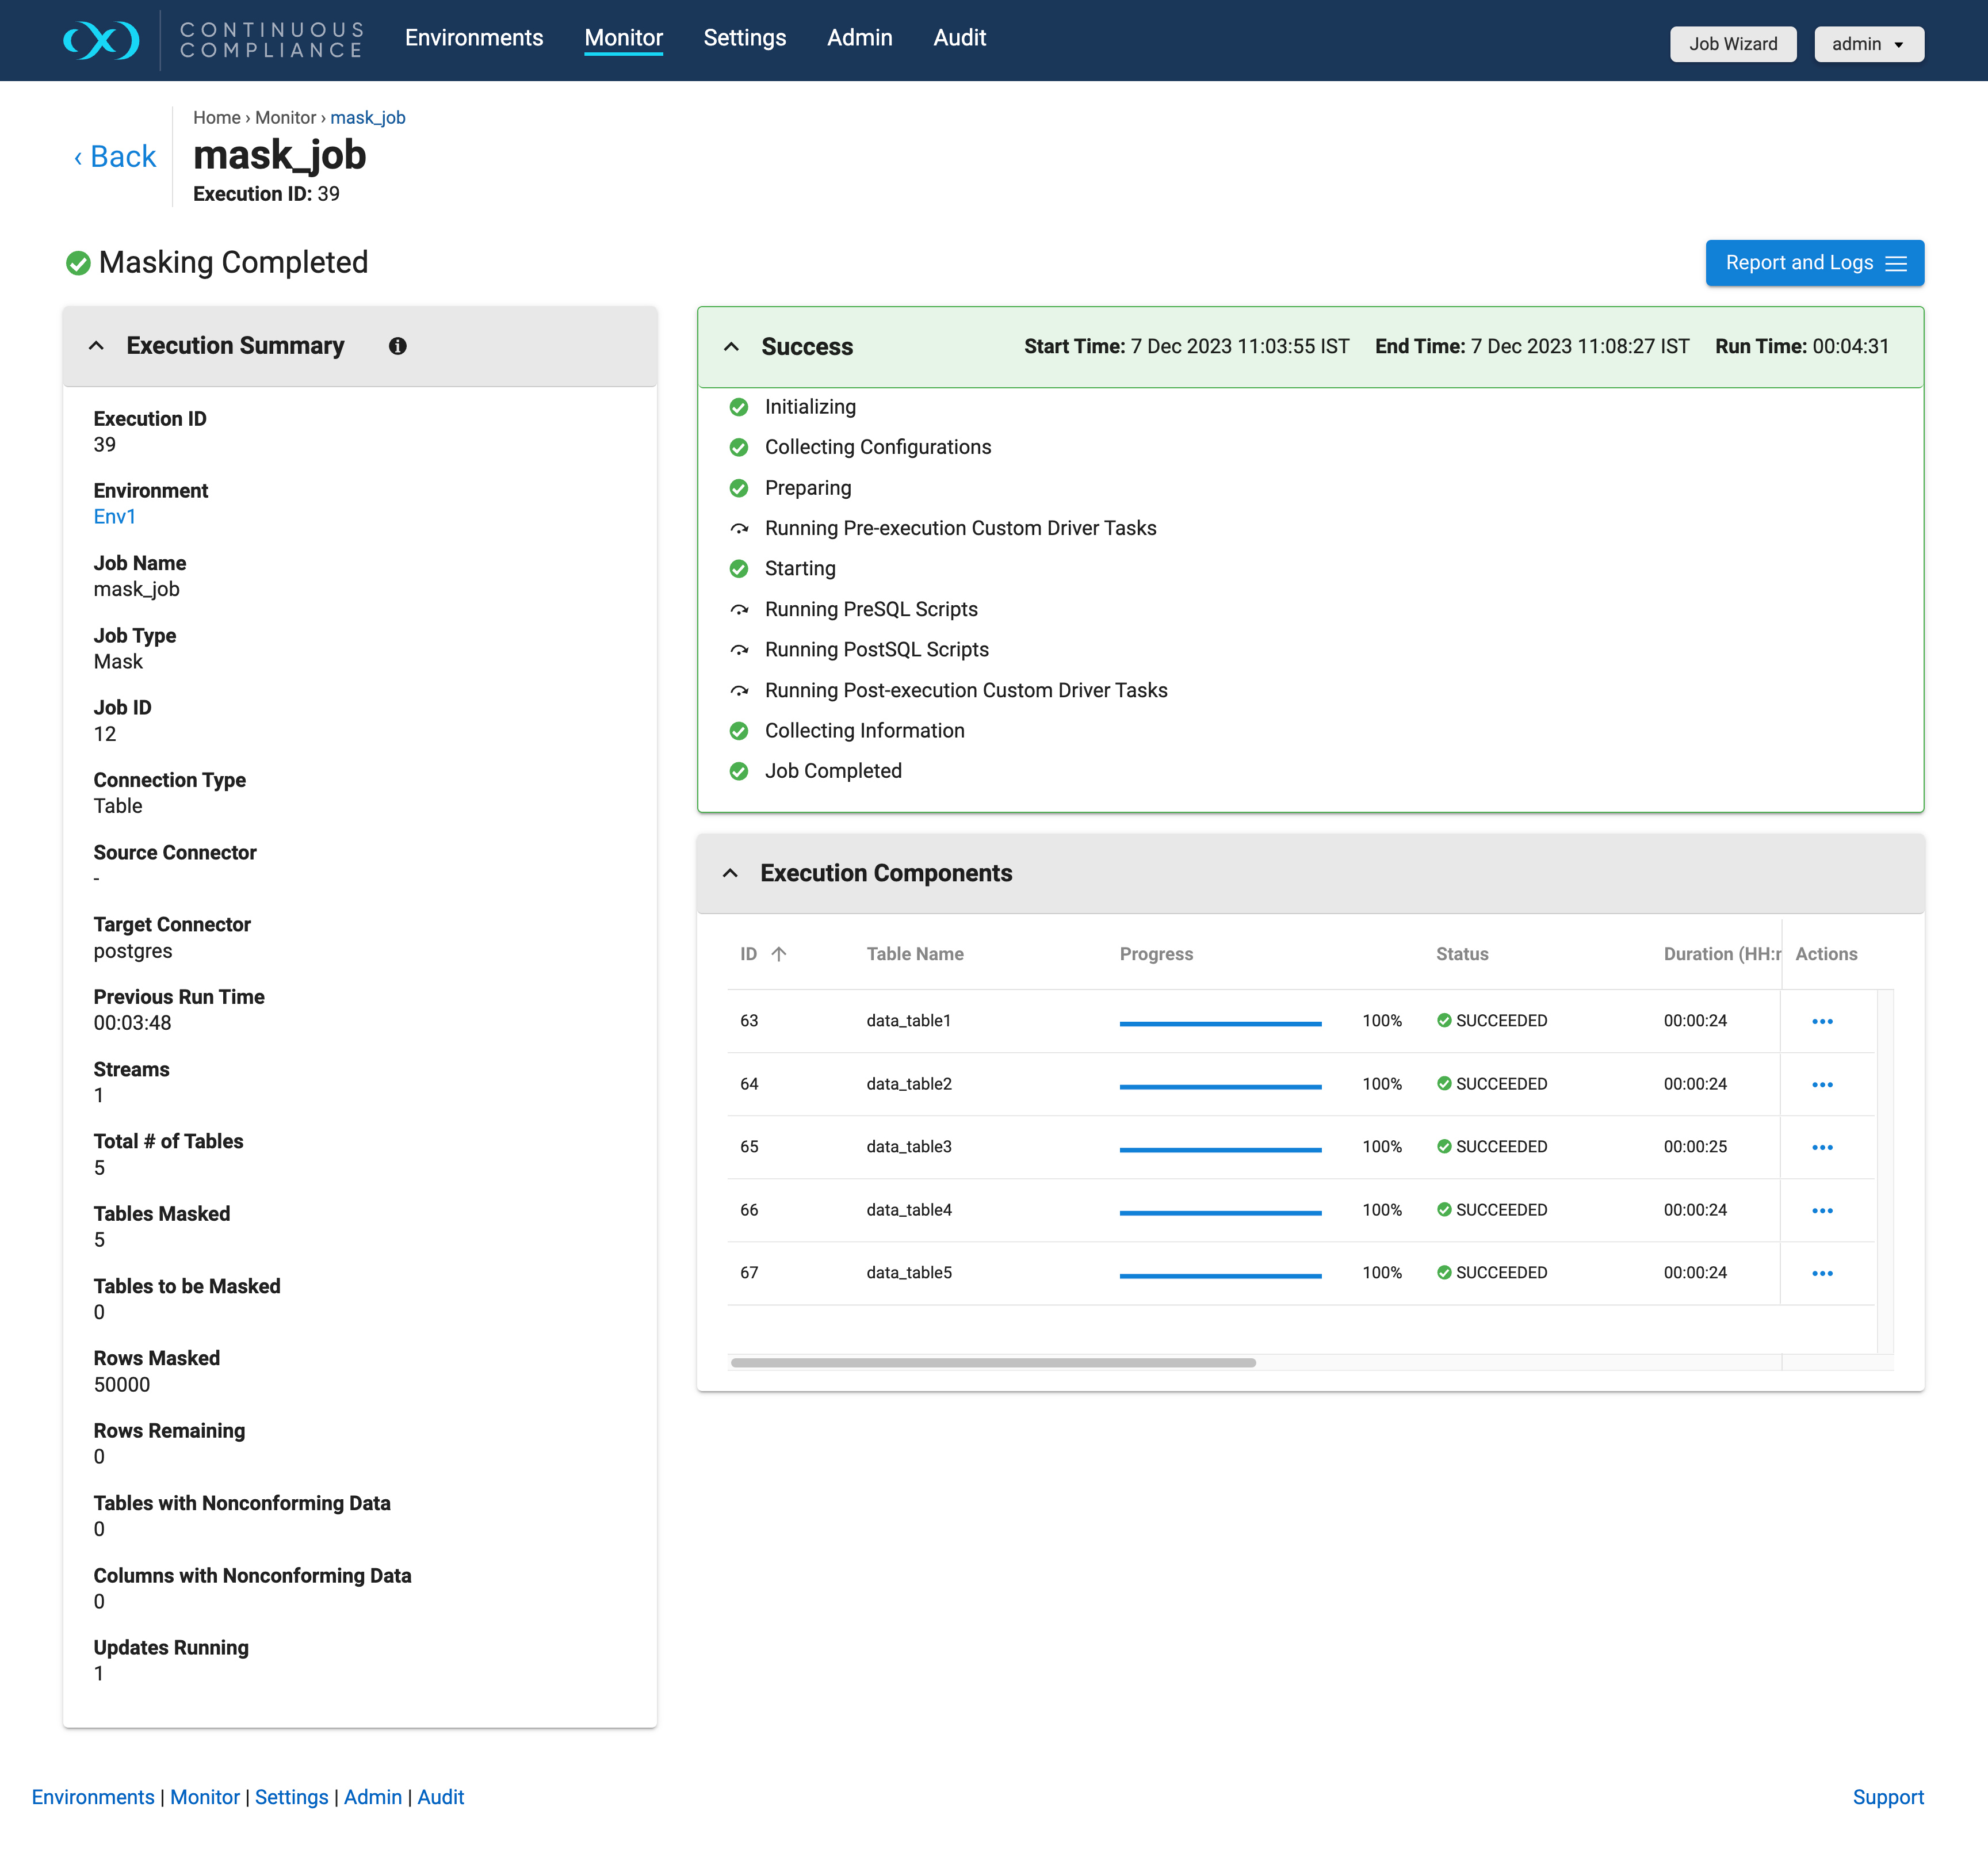This screenshot has width=1988, height=1849.
Task: Open the Env1 environment link
Action: point(114,517)
